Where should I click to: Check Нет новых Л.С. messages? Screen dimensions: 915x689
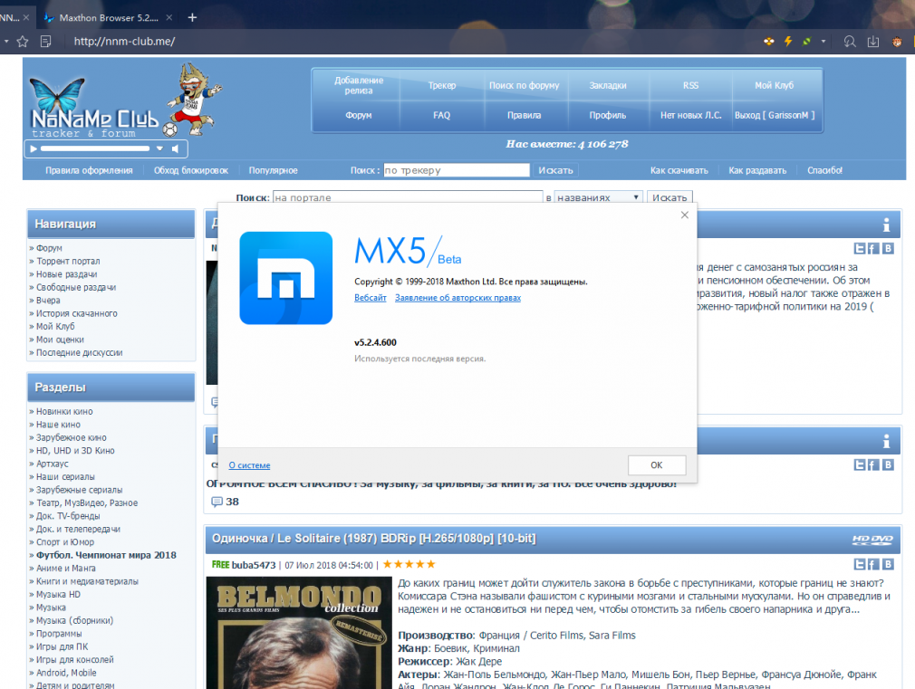click(691, 116)
